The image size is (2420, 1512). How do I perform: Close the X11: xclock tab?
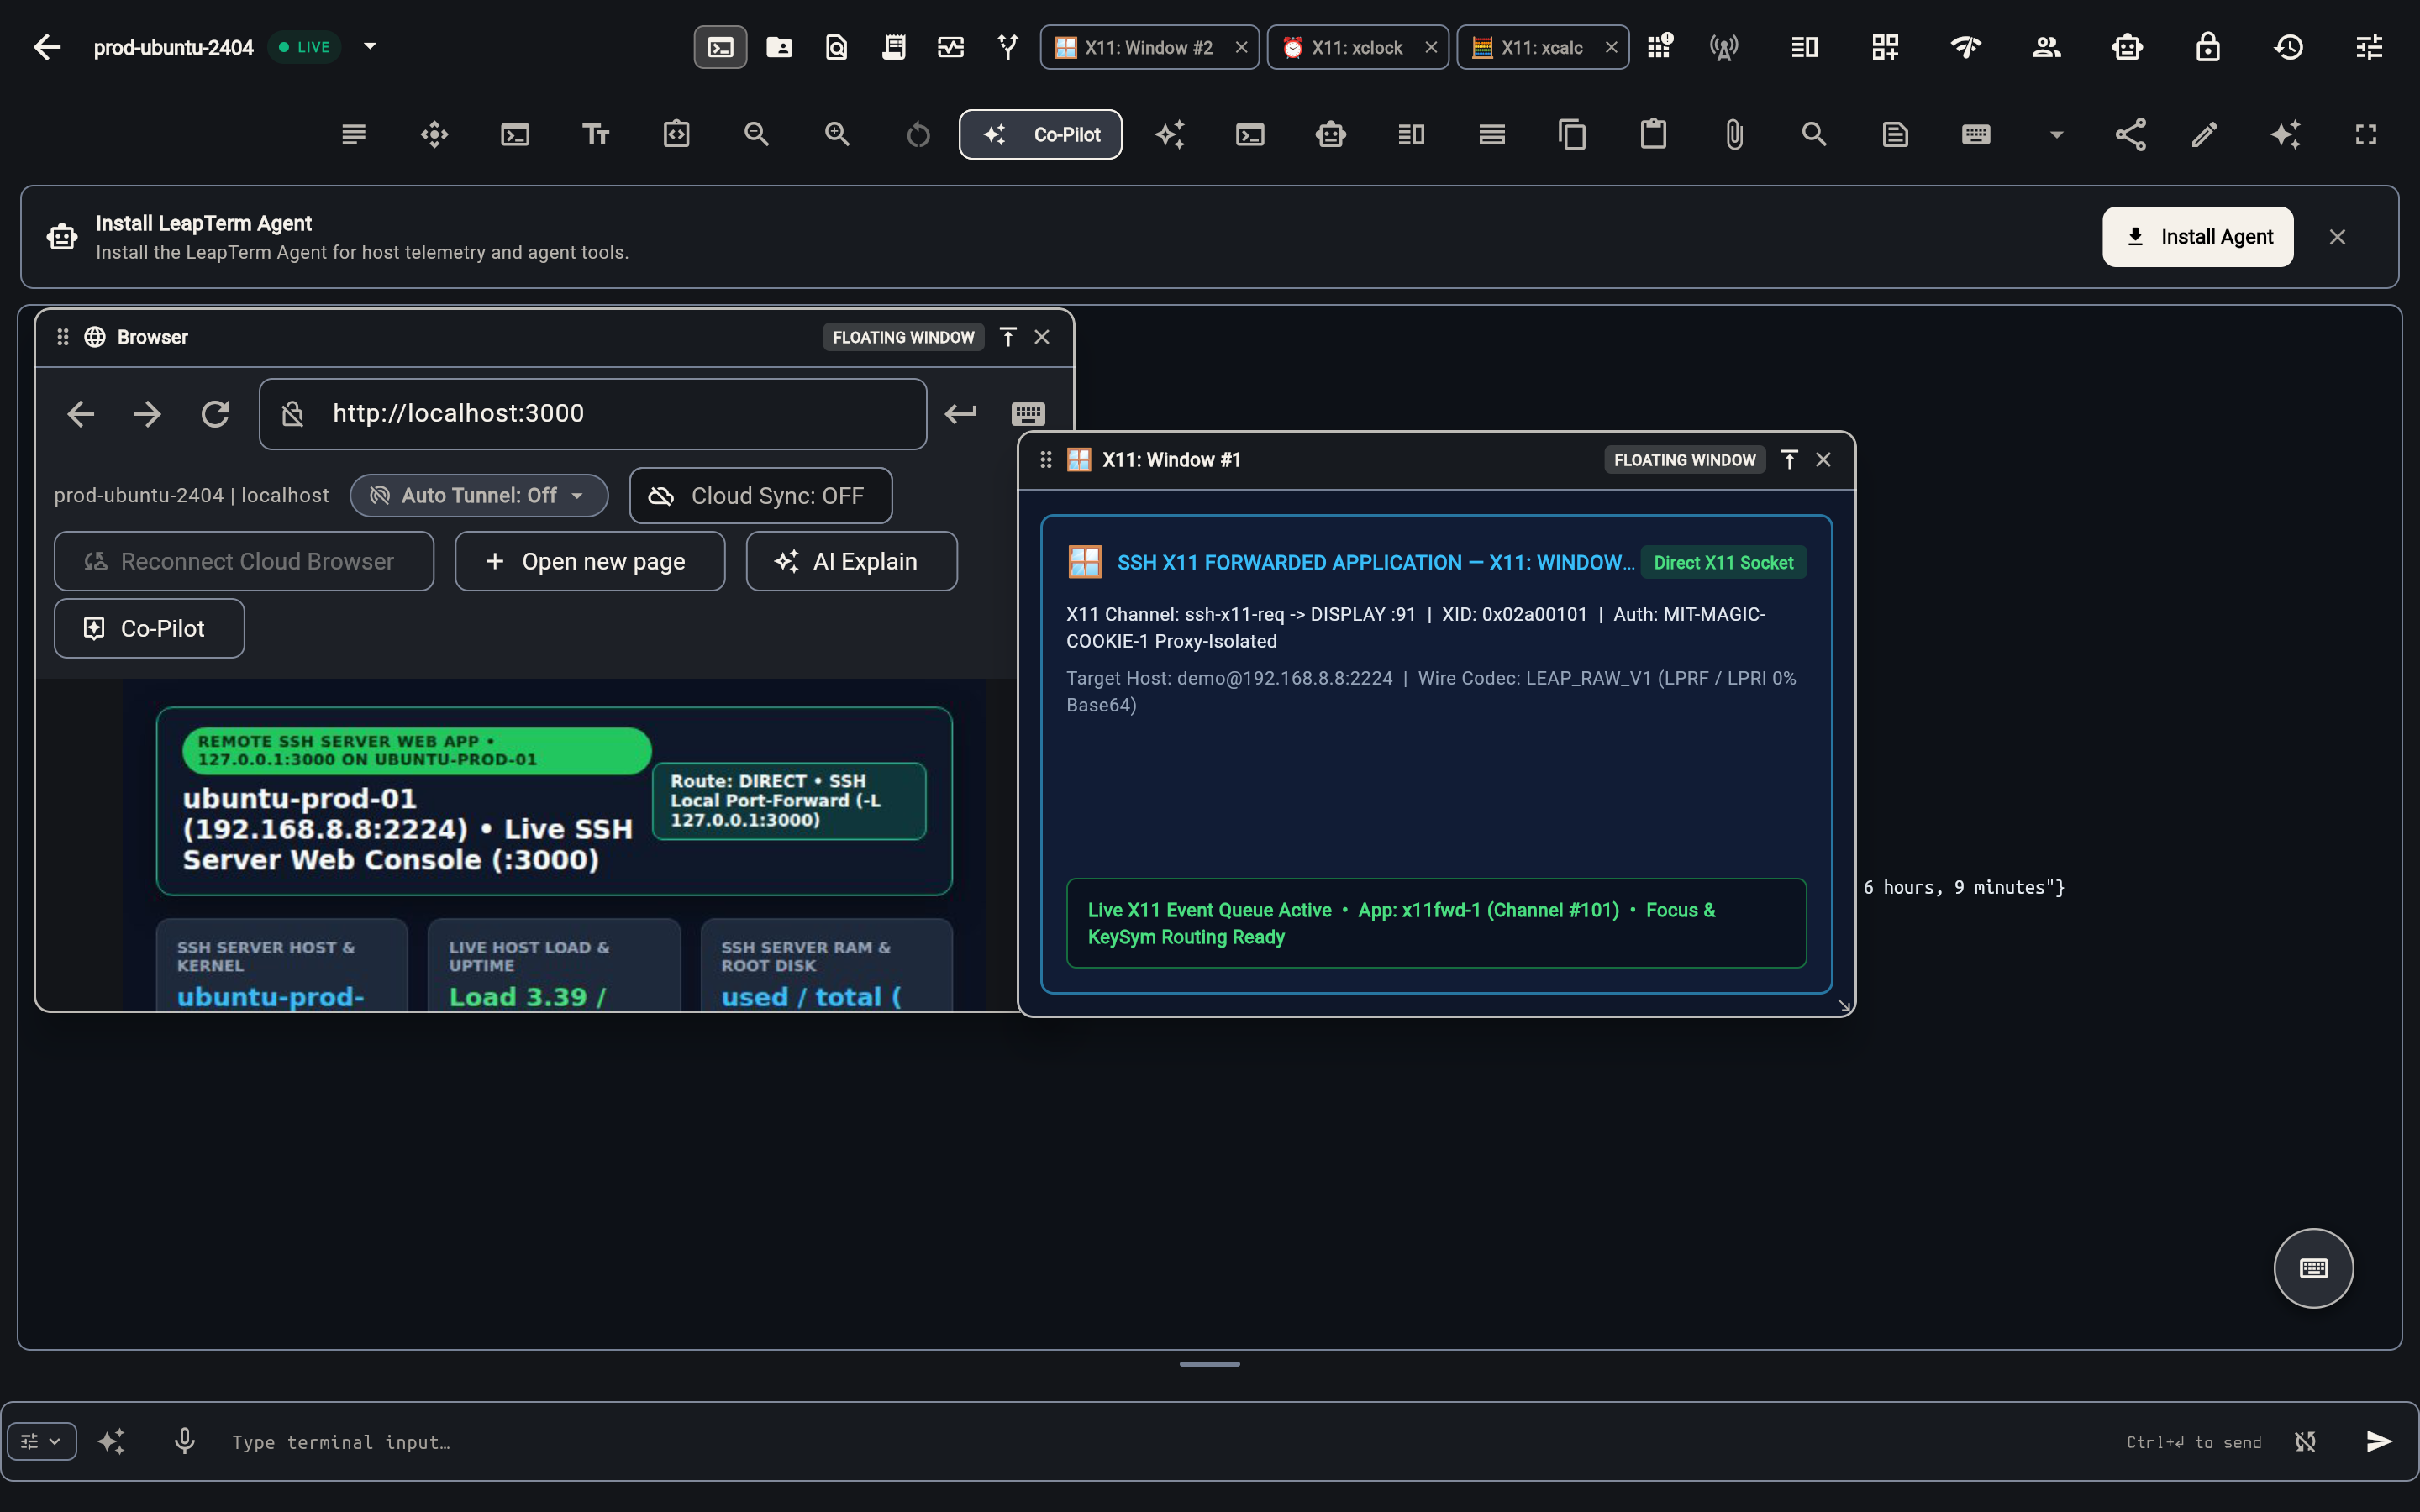coord(1431,47)
